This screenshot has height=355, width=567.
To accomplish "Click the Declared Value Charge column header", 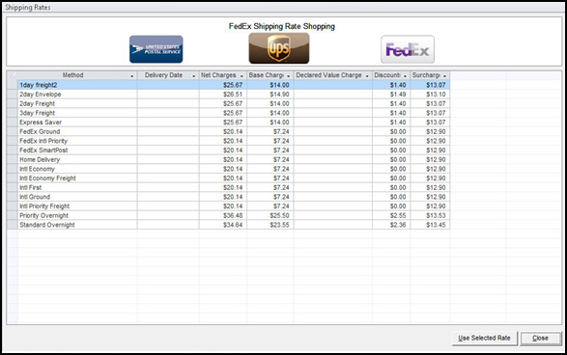I will (x=328, y=75).
